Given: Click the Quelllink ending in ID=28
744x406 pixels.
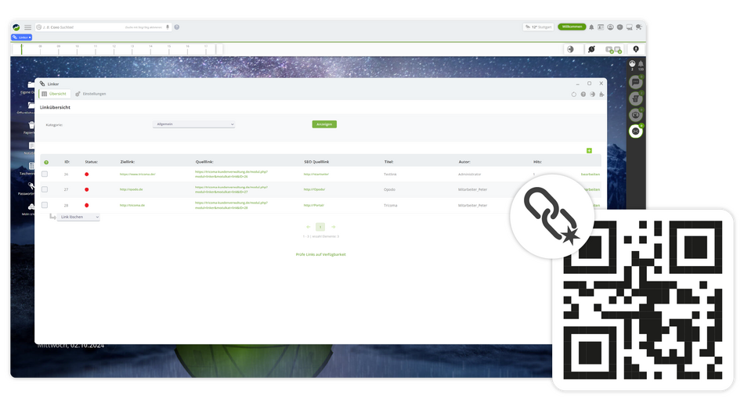Looking at the screenshot, I should (231, 205).
